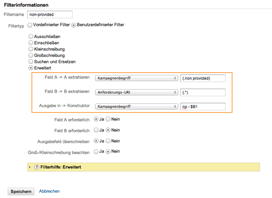Choose the Ausschließen filter option
This screenshot has width=272, height=198.
(x=31, y=36)
